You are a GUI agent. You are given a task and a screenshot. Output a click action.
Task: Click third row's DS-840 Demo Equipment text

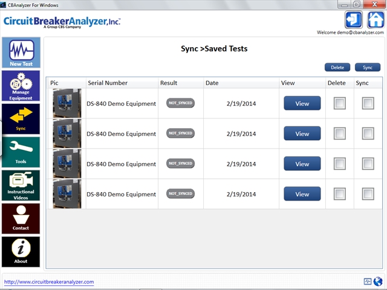[121, 164]
